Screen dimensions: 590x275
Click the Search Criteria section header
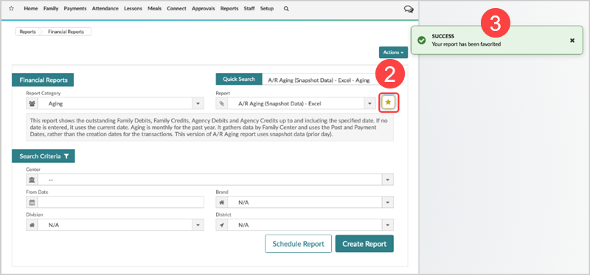(x=44, y=156)
